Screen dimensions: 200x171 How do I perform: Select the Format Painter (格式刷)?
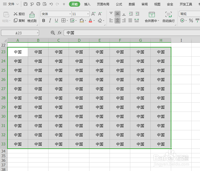tap(32, 17)
